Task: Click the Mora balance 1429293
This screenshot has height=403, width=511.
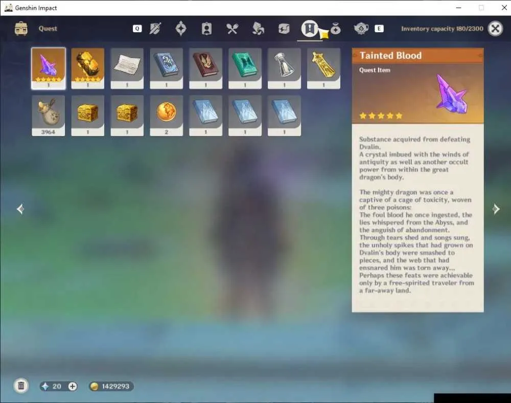Action: click(115, 386)
